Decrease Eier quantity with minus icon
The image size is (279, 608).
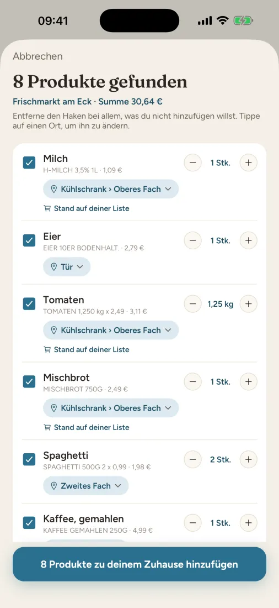pos(192,241)
